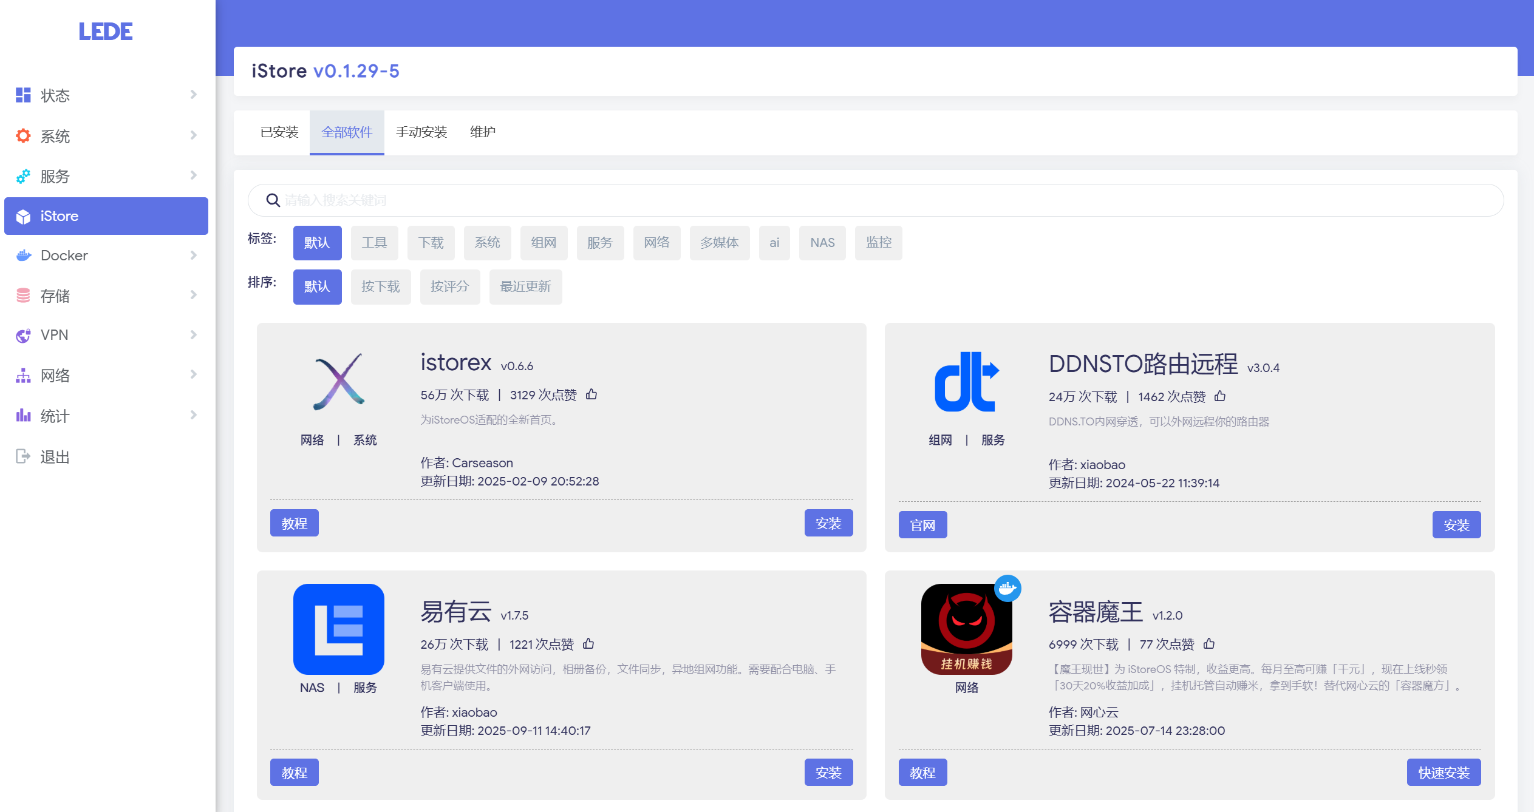
Task: Like istorex with the thumbs-up icon
Action: tap(591, 394)
